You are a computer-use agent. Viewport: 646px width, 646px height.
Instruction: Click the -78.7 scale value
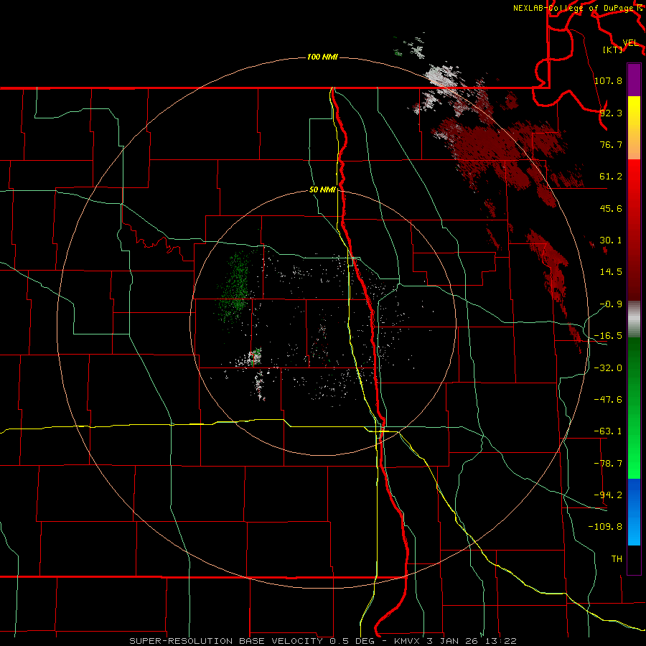608,464
